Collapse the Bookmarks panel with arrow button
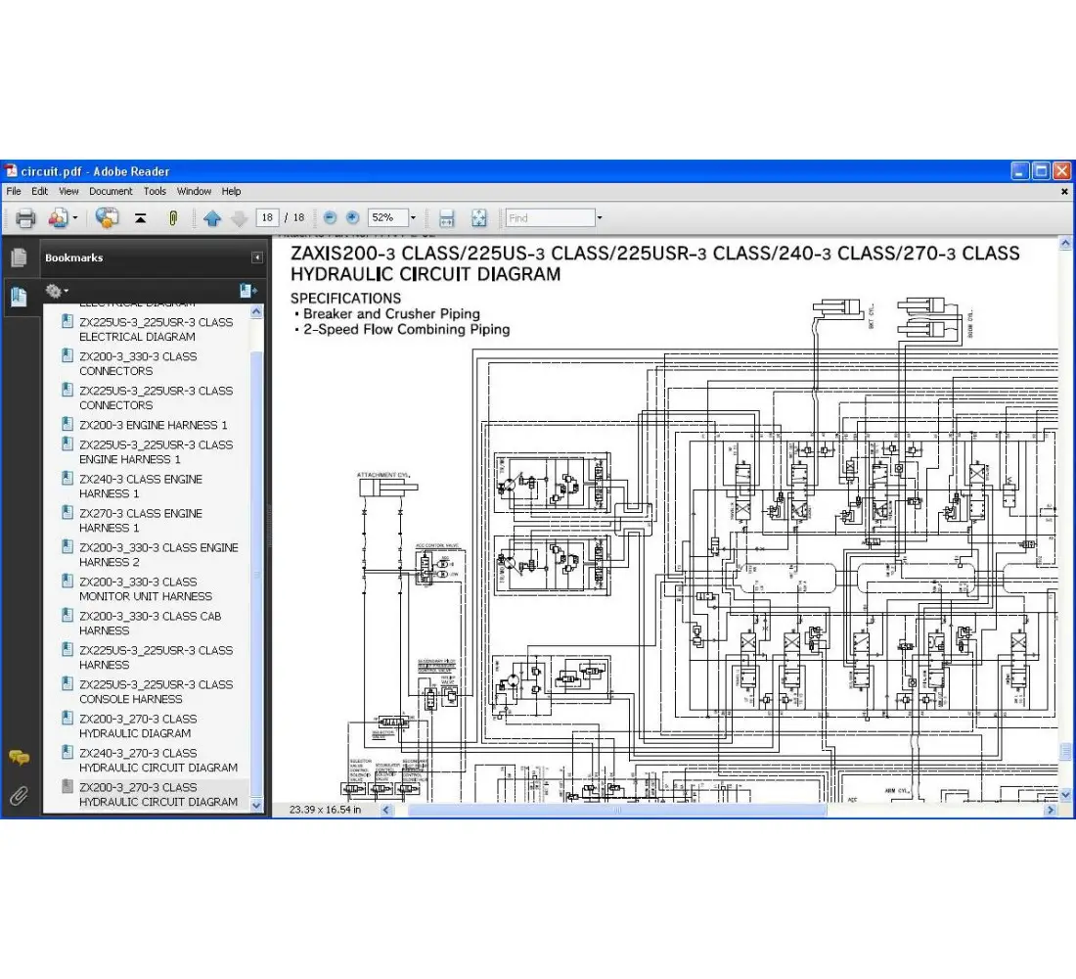1076x979 pixels. click(257, 258)
